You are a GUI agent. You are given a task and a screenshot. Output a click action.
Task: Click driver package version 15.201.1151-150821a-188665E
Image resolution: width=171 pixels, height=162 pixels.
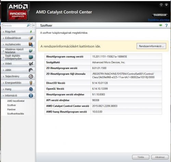click(x=109, y=57)
